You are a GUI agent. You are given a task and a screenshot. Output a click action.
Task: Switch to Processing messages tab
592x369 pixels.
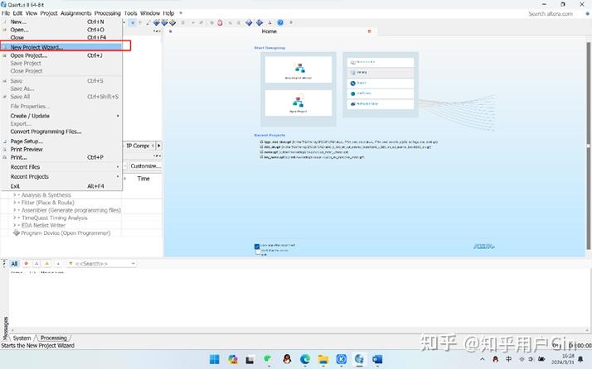(54, 338)
